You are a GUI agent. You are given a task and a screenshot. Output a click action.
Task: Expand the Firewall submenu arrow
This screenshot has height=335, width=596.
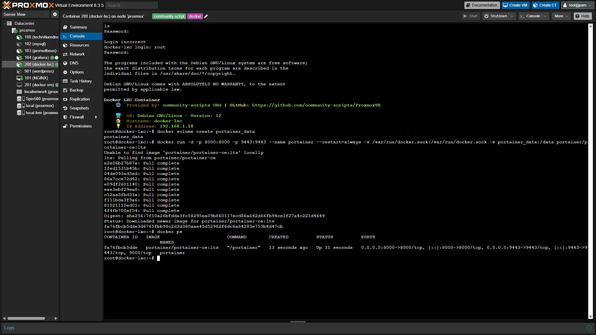pyautogui.click(x=96, y=117)
